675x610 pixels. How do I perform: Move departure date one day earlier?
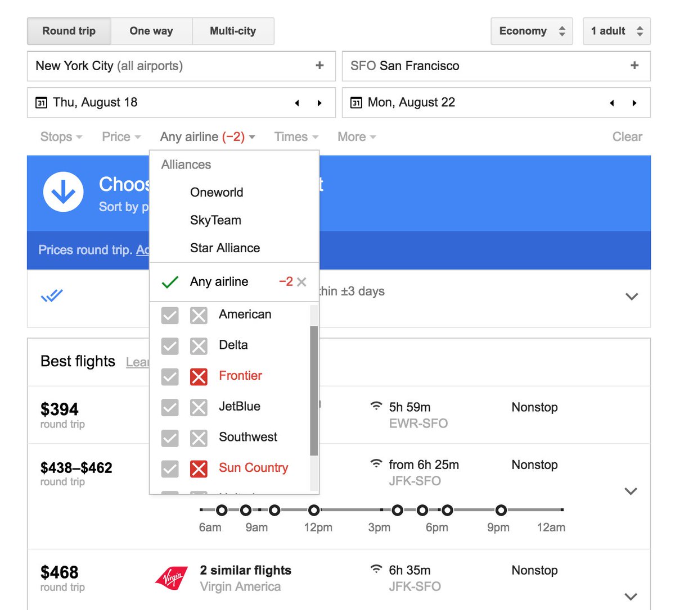tap(297, 103)
